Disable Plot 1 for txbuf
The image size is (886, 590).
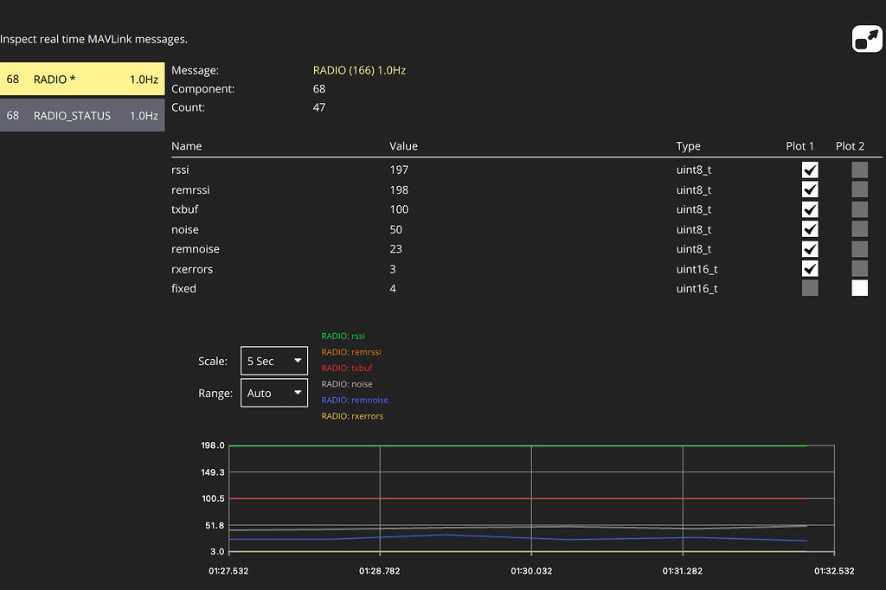809,209
